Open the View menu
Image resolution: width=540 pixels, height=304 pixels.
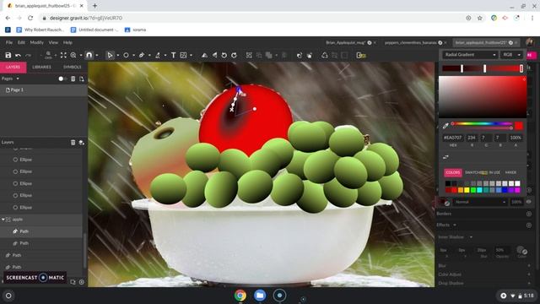53,42
